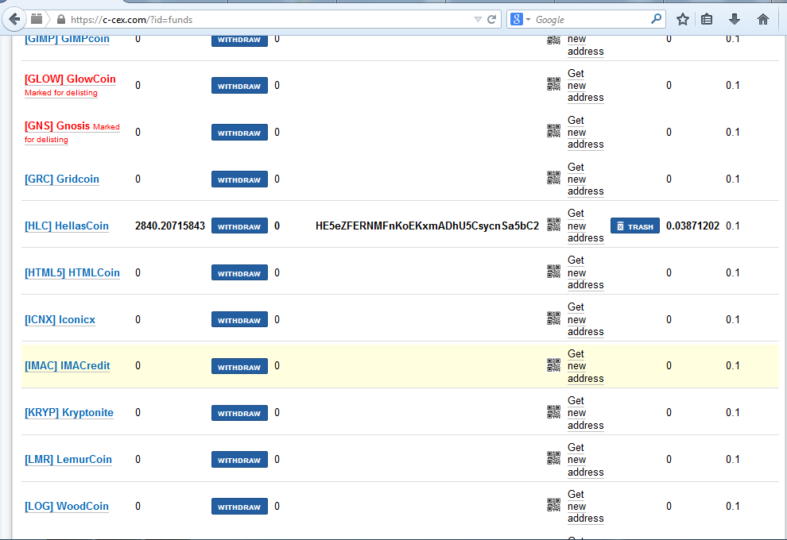Show QR code for IMACredit row
The width and height of the screenshot is (787, 540).
coord(553,365)
